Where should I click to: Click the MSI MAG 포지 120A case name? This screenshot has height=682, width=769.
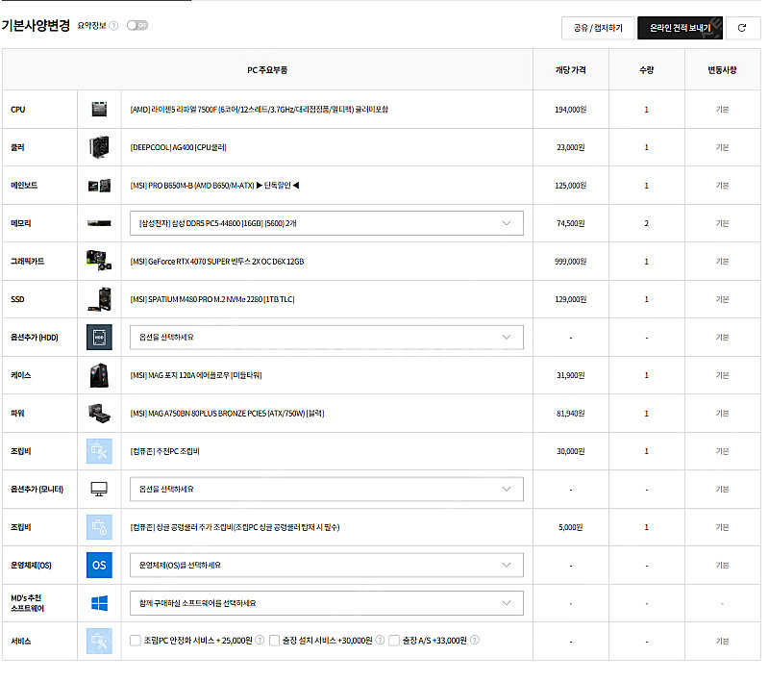(x=196, y=375)
